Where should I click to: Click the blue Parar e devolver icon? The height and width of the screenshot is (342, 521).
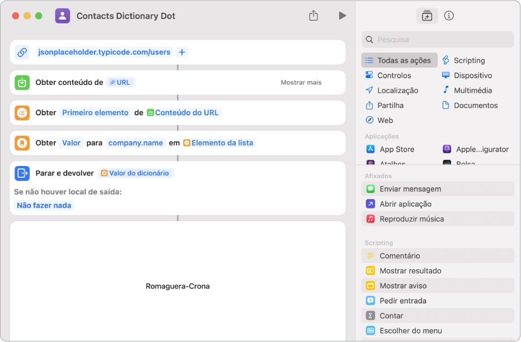point(22,173)
